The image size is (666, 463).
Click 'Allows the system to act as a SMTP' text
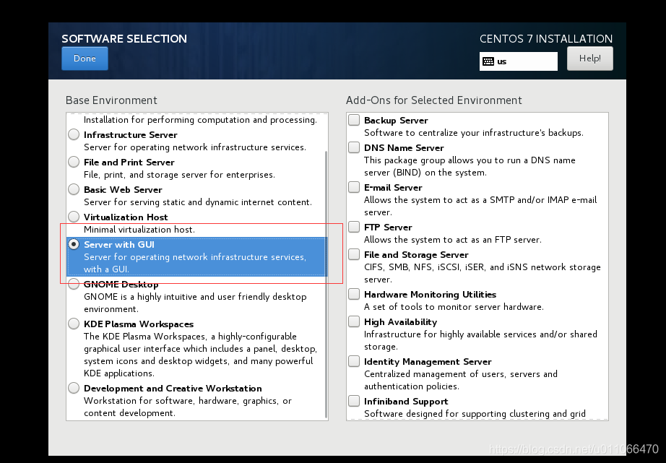[480, 206]
